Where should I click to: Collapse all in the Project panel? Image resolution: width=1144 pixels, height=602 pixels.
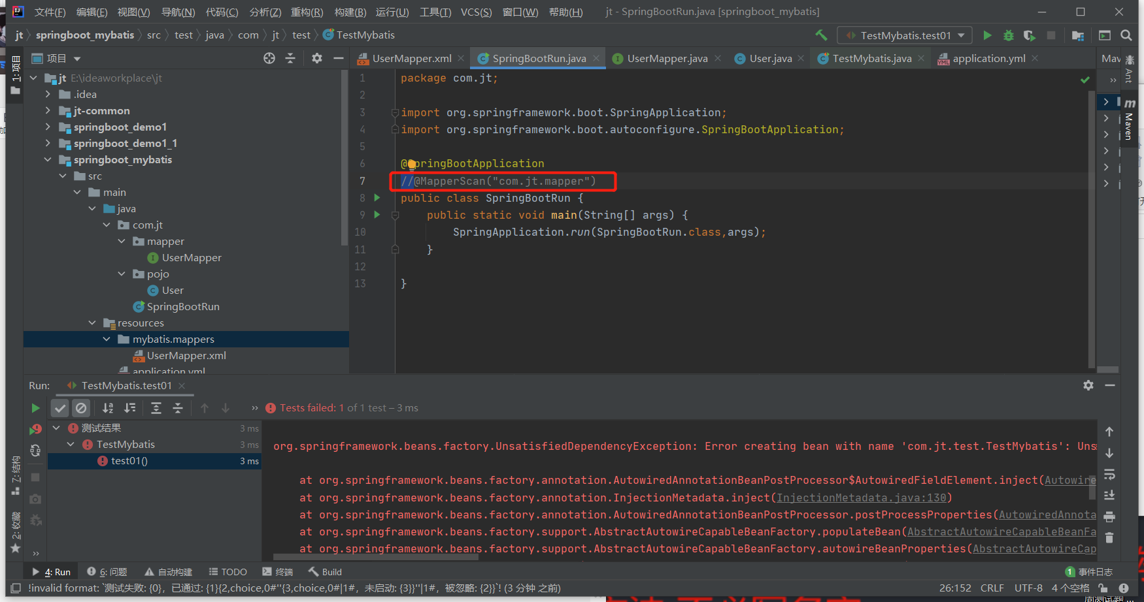click(290, 58)
